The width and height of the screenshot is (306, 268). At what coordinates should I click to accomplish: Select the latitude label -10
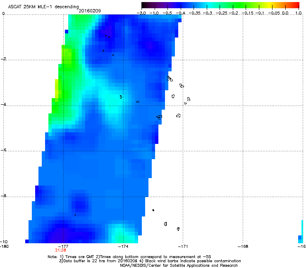(4, 242)
